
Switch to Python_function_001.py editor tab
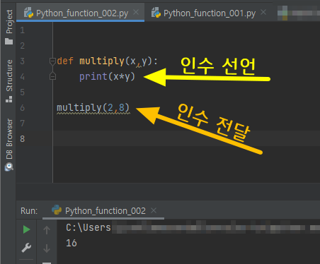210,13
